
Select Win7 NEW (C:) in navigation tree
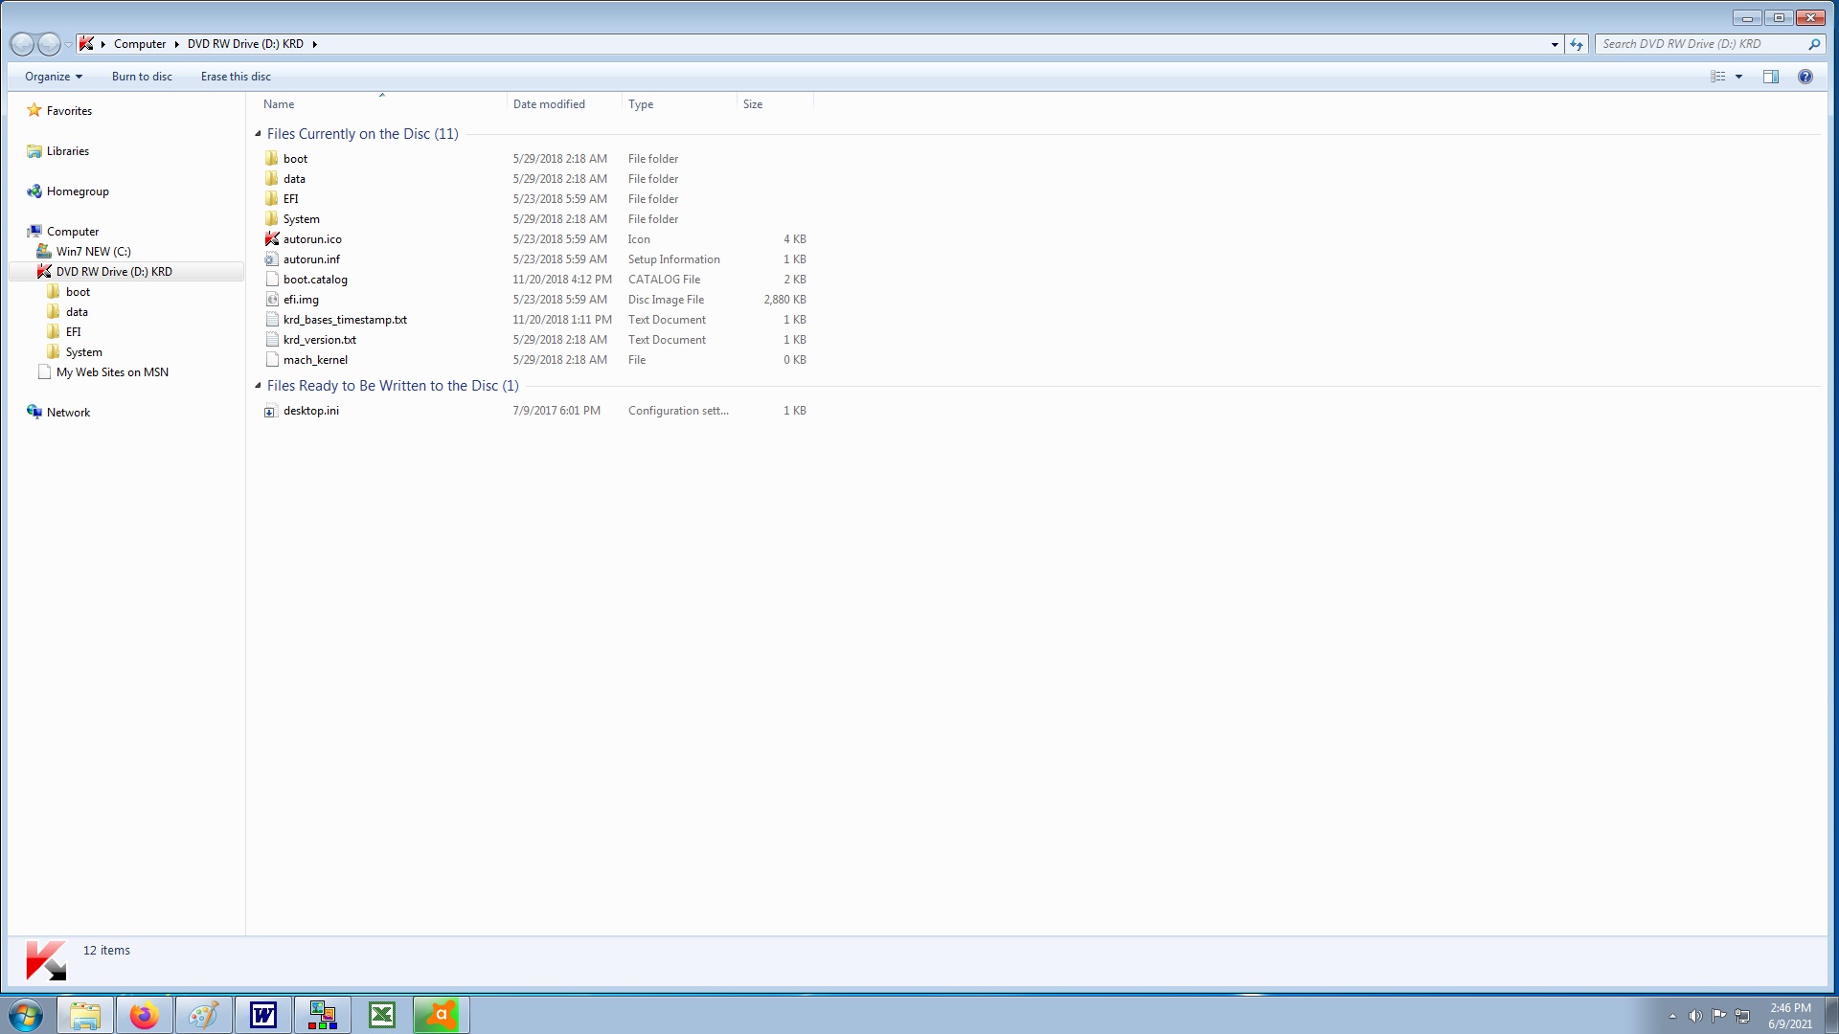click(93, 252)
